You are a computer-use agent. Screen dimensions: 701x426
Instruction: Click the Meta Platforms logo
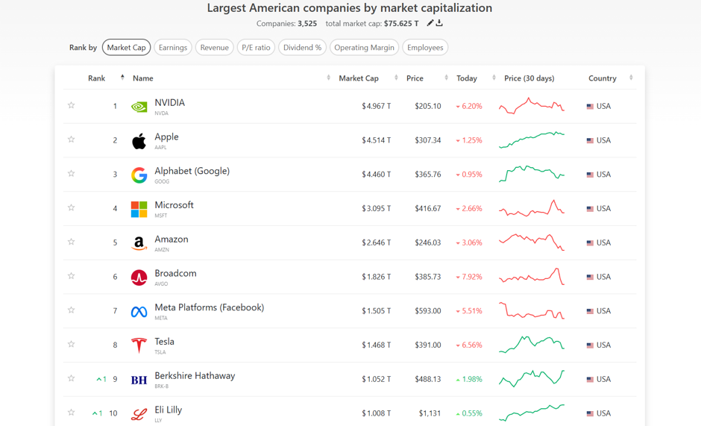[x=139, y=311]
